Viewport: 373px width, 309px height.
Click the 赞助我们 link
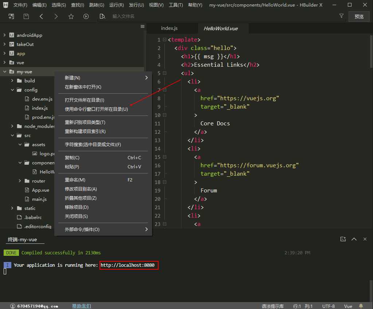(82, 306)
